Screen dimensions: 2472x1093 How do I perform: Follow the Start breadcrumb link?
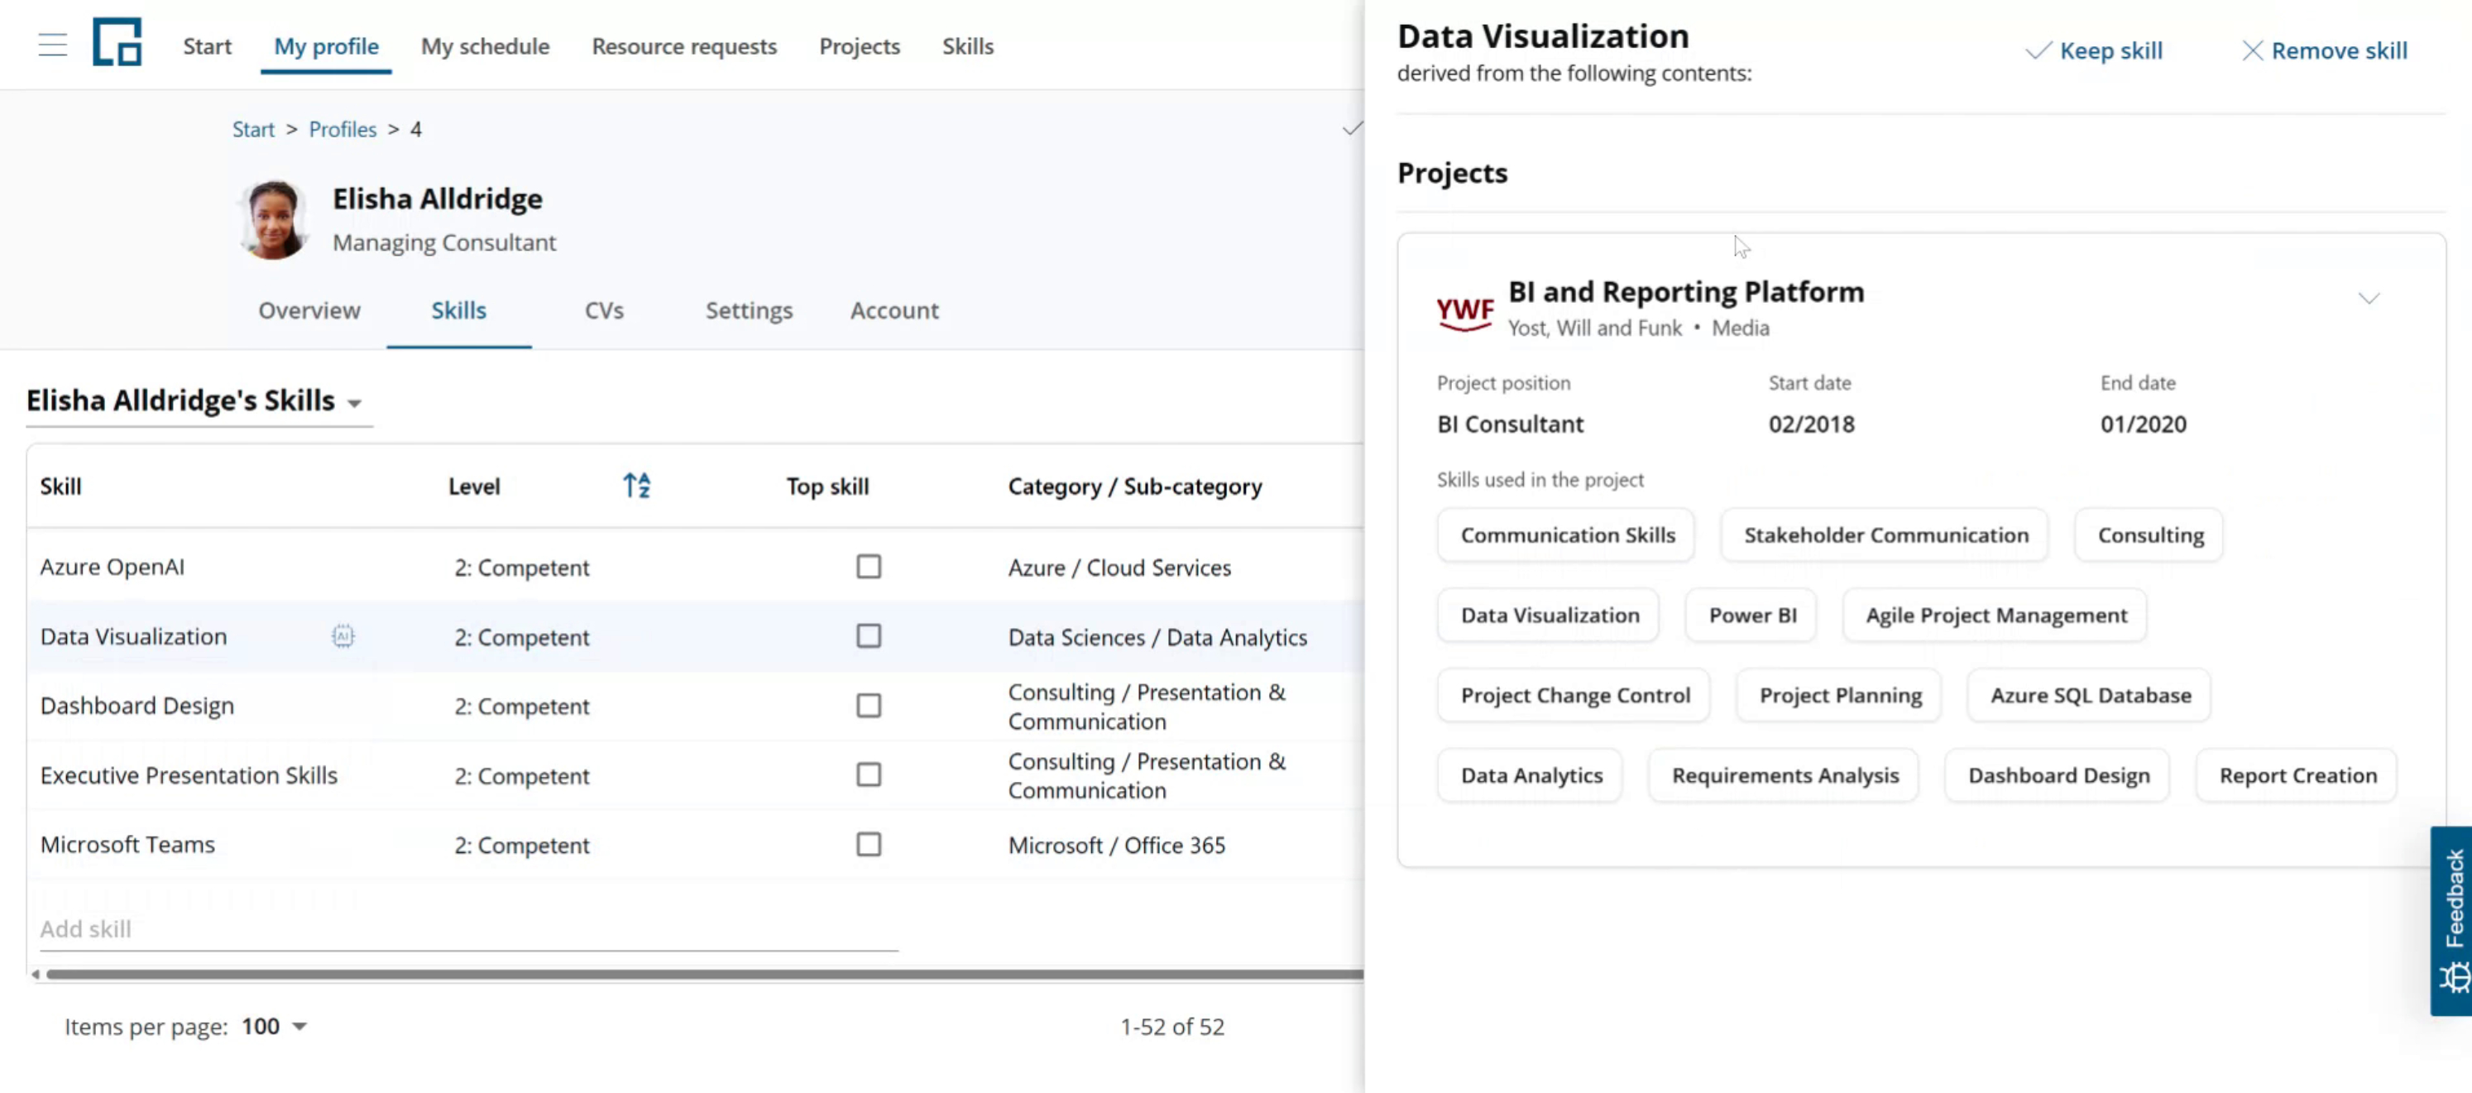(253, 128)
